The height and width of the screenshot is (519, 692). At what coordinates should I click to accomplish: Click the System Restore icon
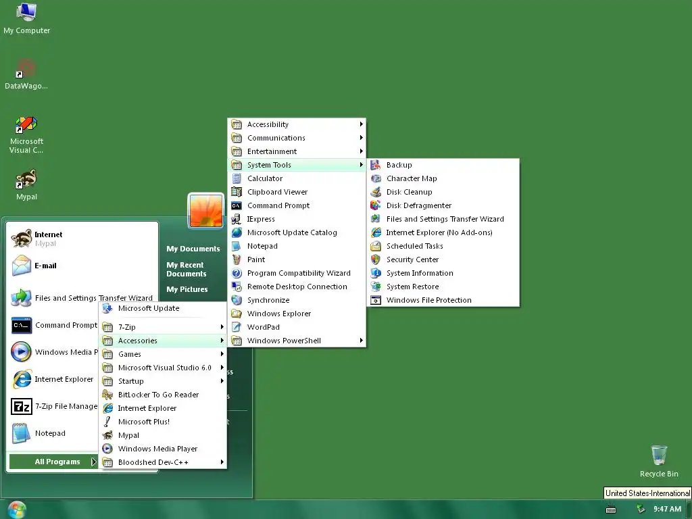[376, 287]
